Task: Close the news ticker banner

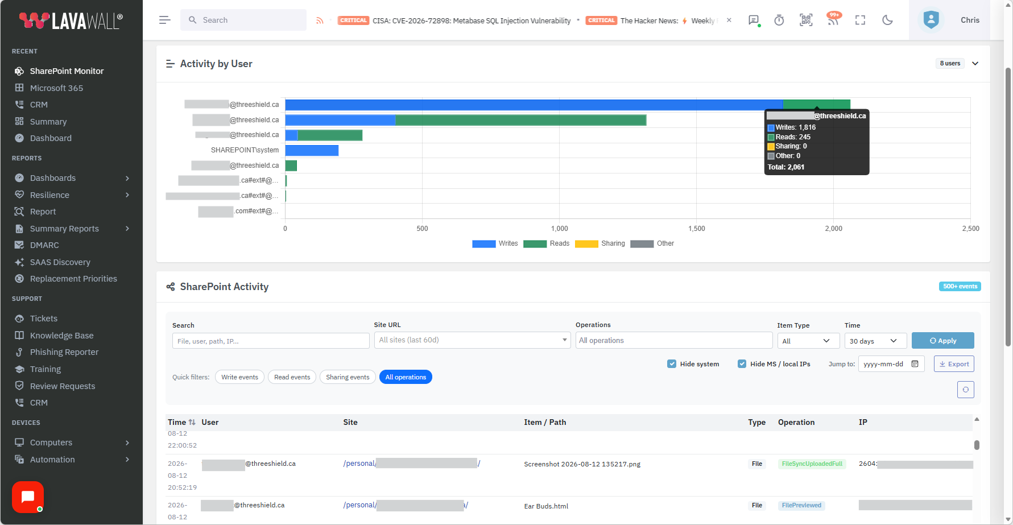Action: click(729, 20)
